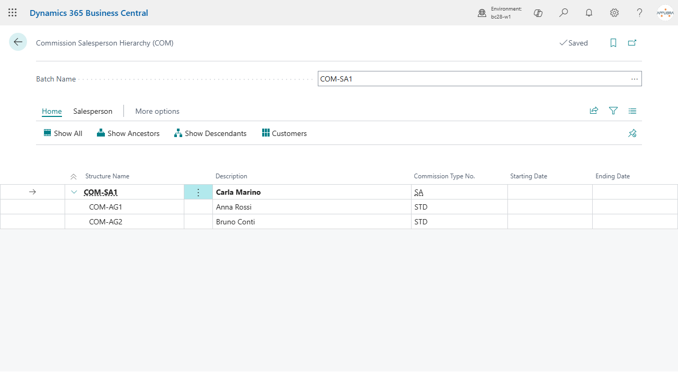Open the Environment info icon
The height and width of the screenshot is (381, 678).
pos(482,13)
